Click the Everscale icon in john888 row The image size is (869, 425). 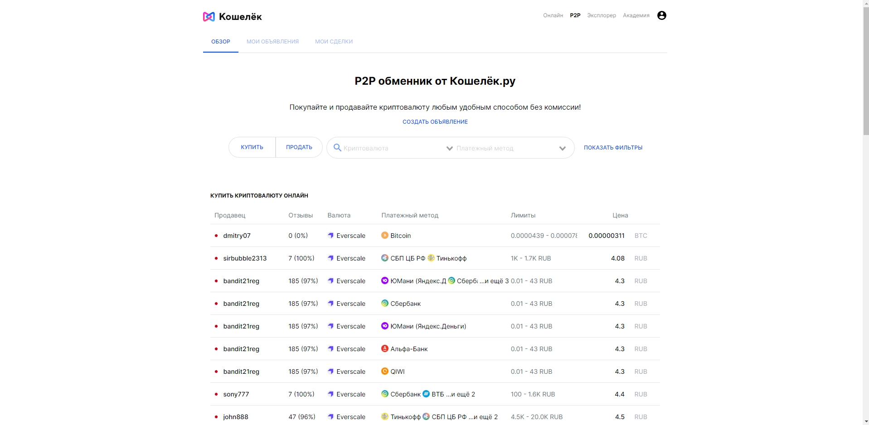pos(331,417)
